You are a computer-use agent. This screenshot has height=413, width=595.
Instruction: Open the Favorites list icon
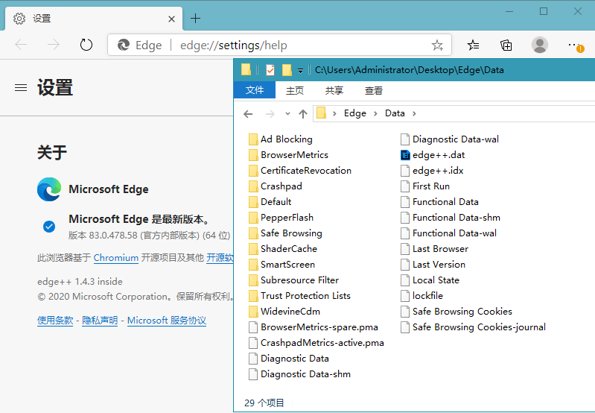point(473,45)
